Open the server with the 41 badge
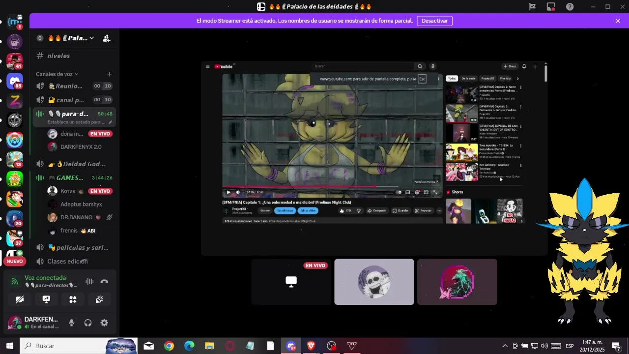Screen dimensions: 629x354 pos(15,61)
